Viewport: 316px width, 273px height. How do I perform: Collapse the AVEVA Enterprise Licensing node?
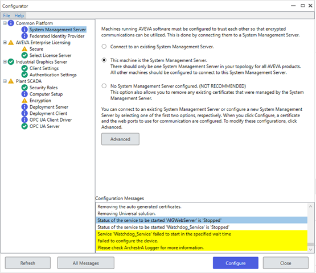coord(5,43)
